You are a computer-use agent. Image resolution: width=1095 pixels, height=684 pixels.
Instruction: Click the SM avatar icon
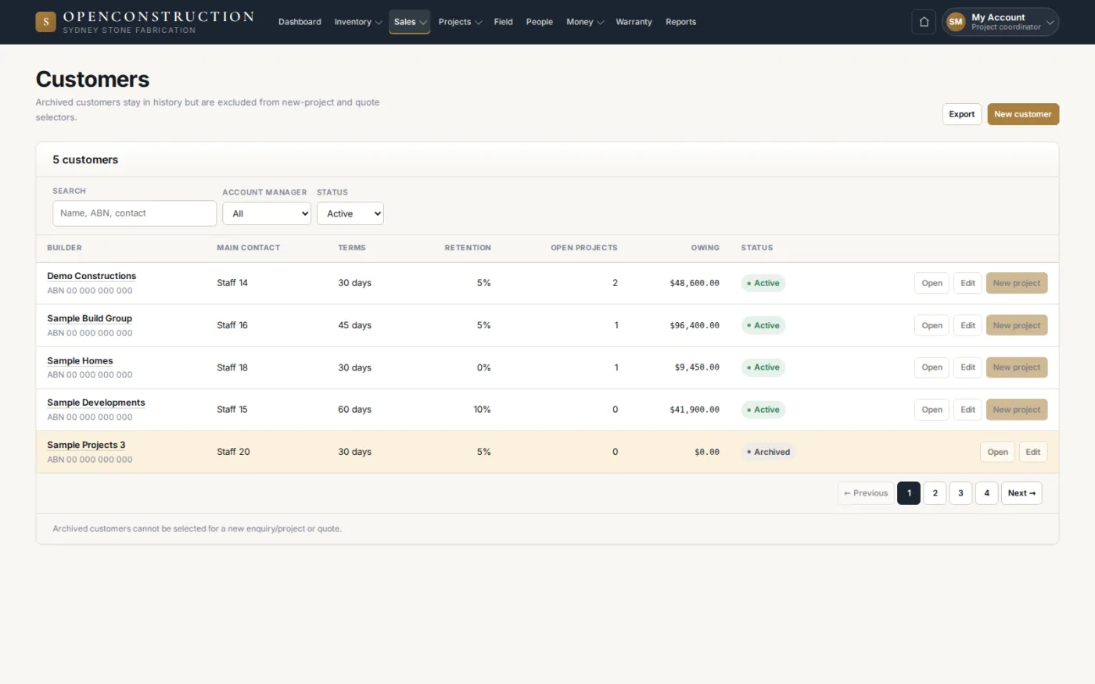pos(956,22)
